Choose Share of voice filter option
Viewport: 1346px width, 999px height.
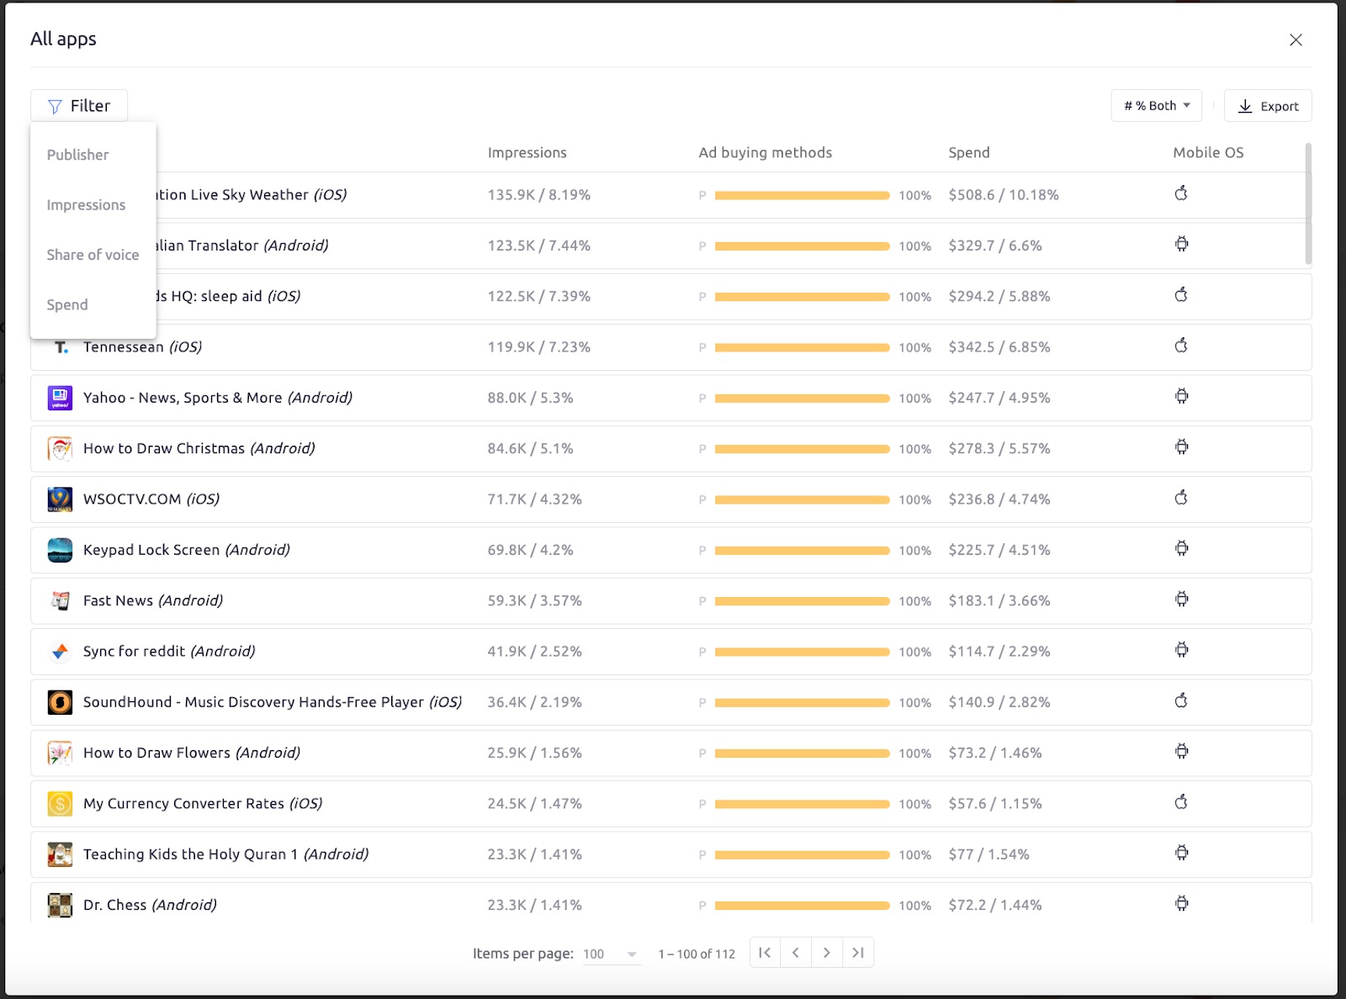coord(93,255)
